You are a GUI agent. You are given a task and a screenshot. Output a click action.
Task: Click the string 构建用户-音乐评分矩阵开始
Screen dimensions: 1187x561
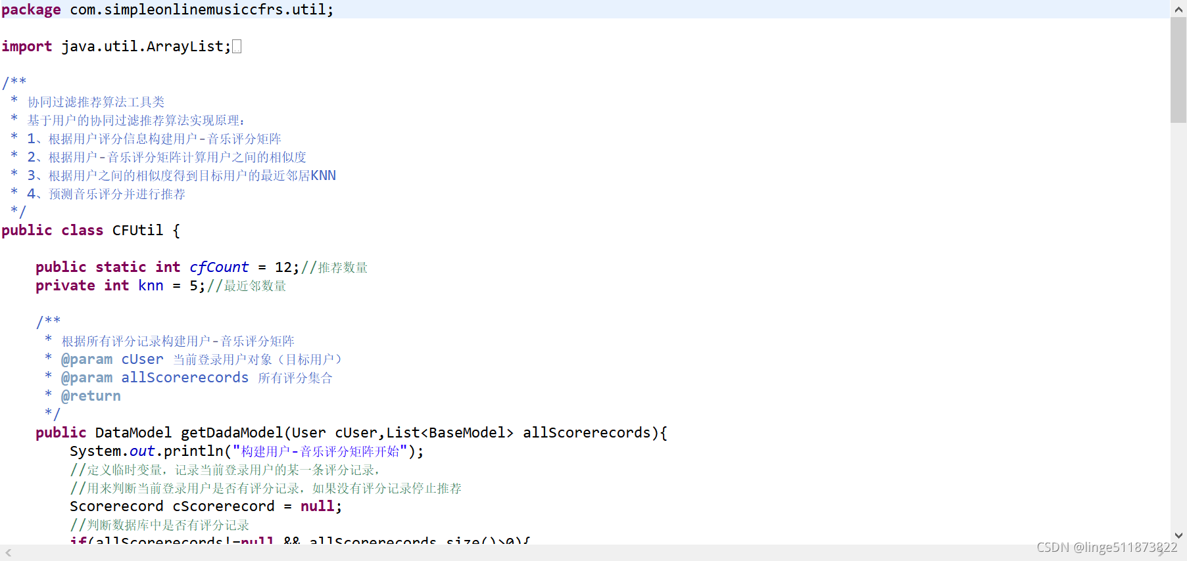click(320, 451)
